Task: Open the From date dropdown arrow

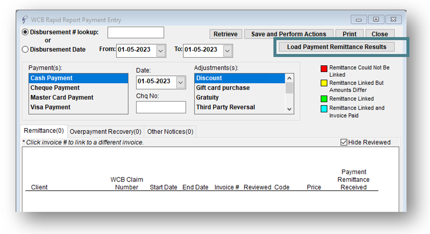Action: (161, 51)
